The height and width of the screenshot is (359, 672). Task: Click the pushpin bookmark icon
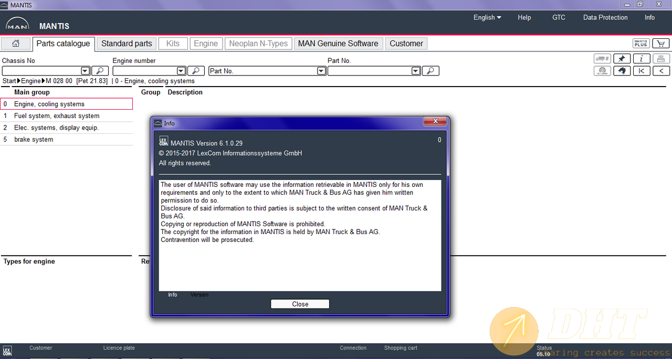click(x=622, y=59)
